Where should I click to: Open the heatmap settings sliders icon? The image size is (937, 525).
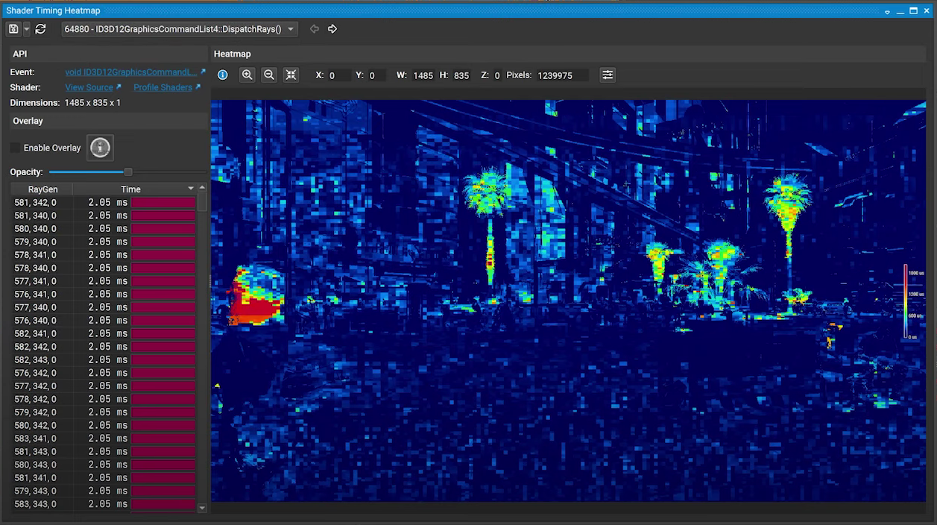click(x=608, y=75)
